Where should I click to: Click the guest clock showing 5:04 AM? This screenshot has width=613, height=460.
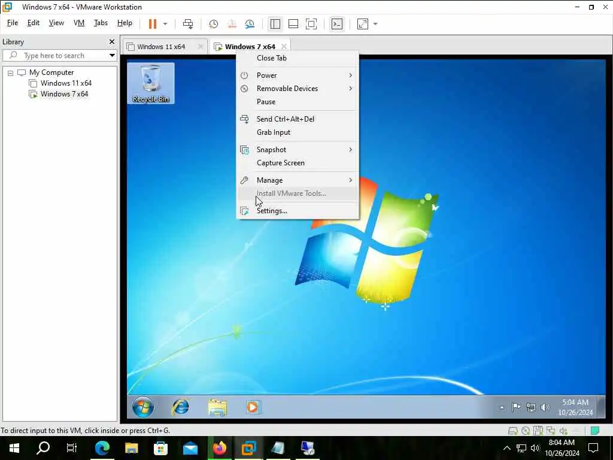coord(575,407)
